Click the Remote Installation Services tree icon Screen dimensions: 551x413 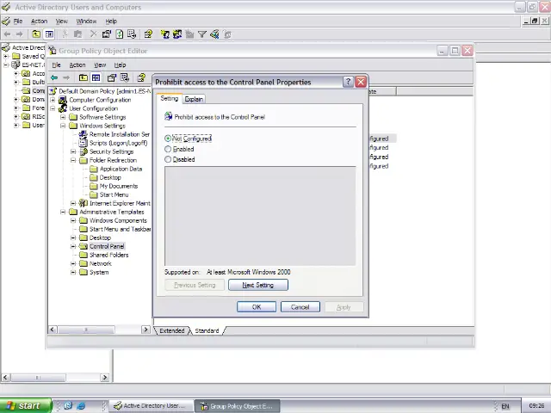click(x=83, y=134)
